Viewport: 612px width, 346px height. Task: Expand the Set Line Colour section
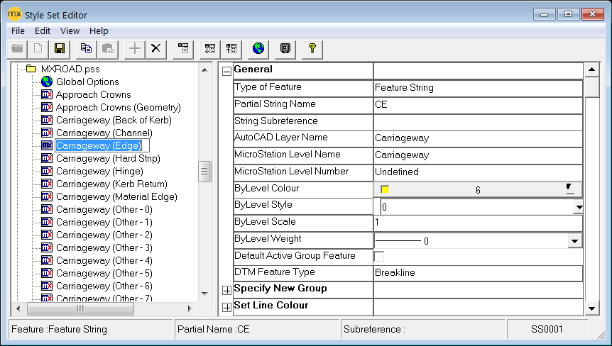(x=226, y=308)
